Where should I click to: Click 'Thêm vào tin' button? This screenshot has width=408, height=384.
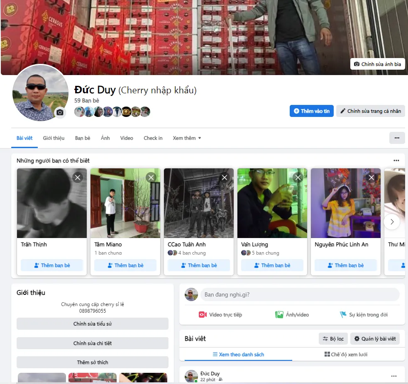tap(311, 111)
